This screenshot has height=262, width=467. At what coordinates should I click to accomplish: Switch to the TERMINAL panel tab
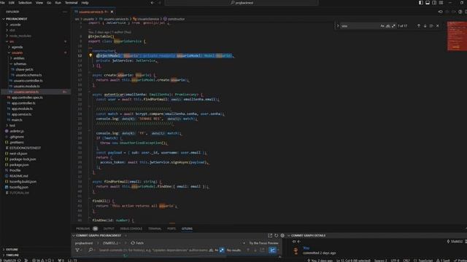pyautogui.click(x=155, y=229)
